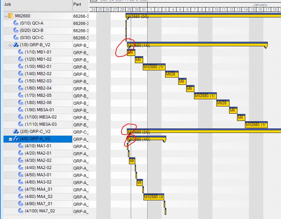
Task: Click the MII2680 job folder icon
Action: tap(11, 16)
